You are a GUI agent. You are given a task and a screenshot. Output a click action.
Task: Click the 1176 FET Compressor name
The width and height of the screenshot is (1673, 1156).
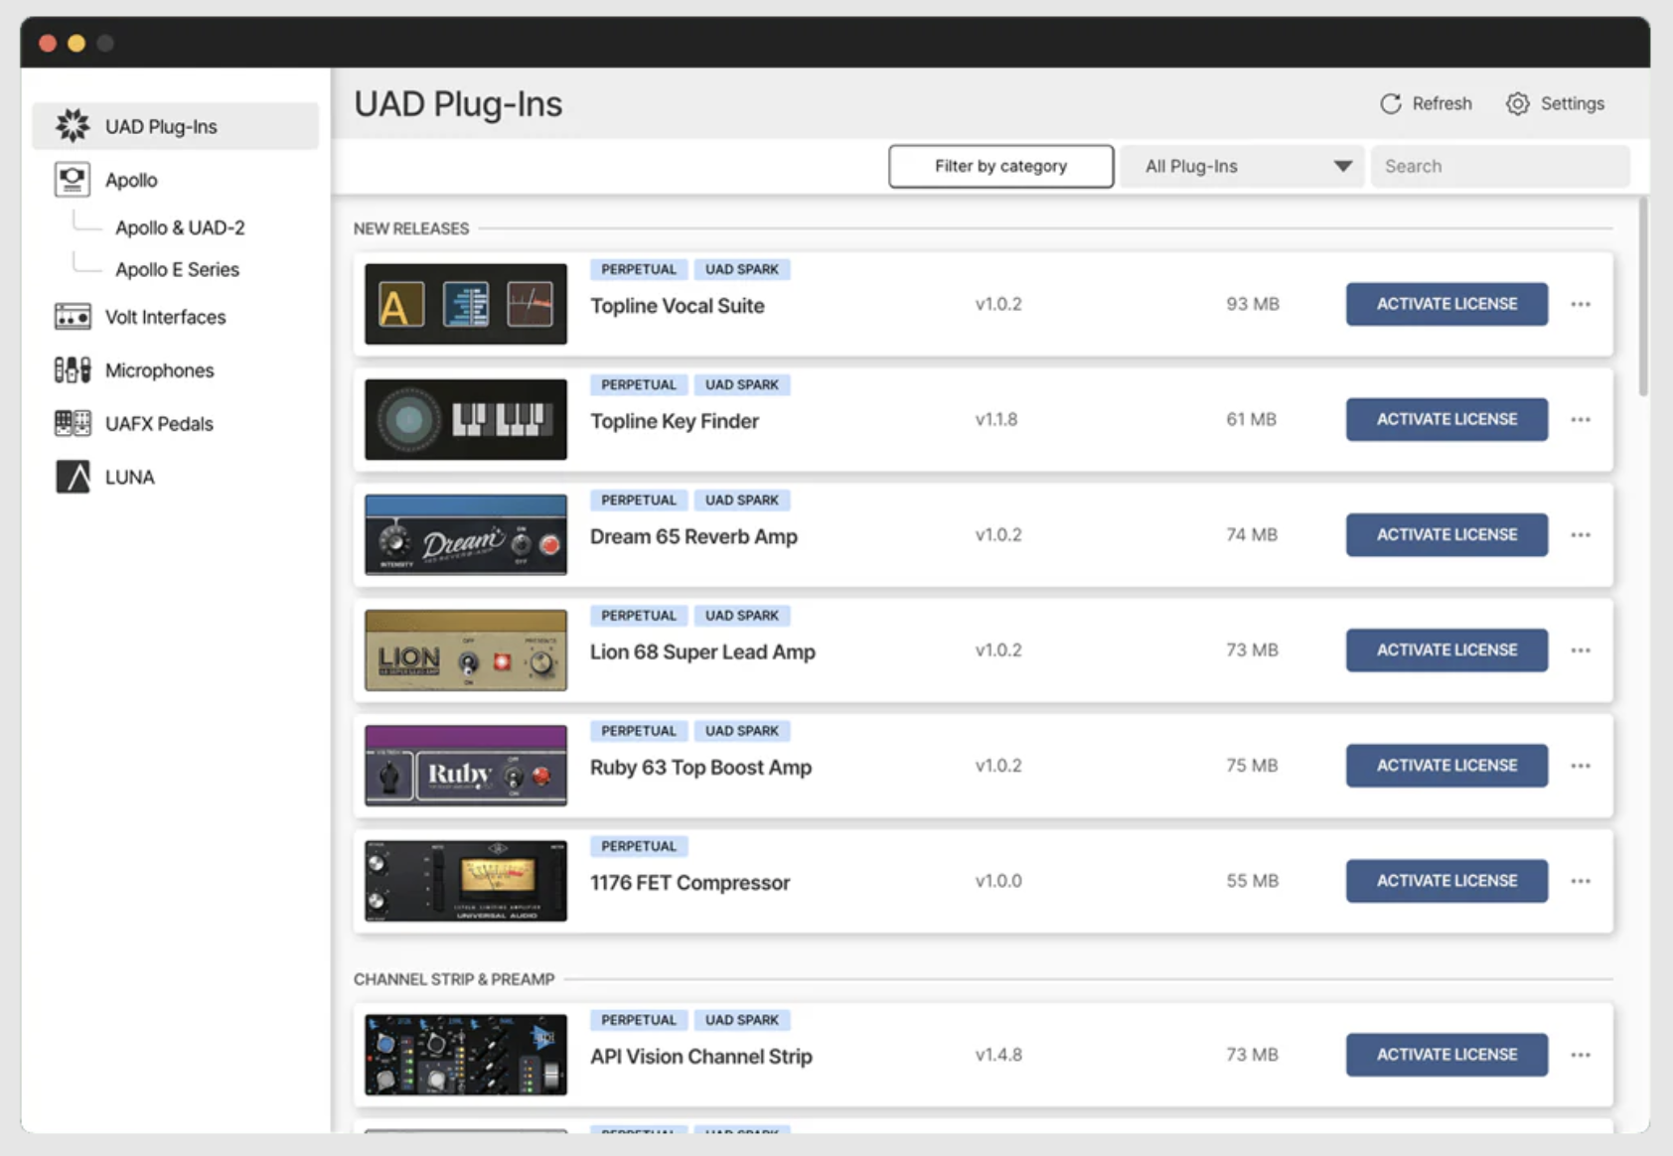coord(689,883)
